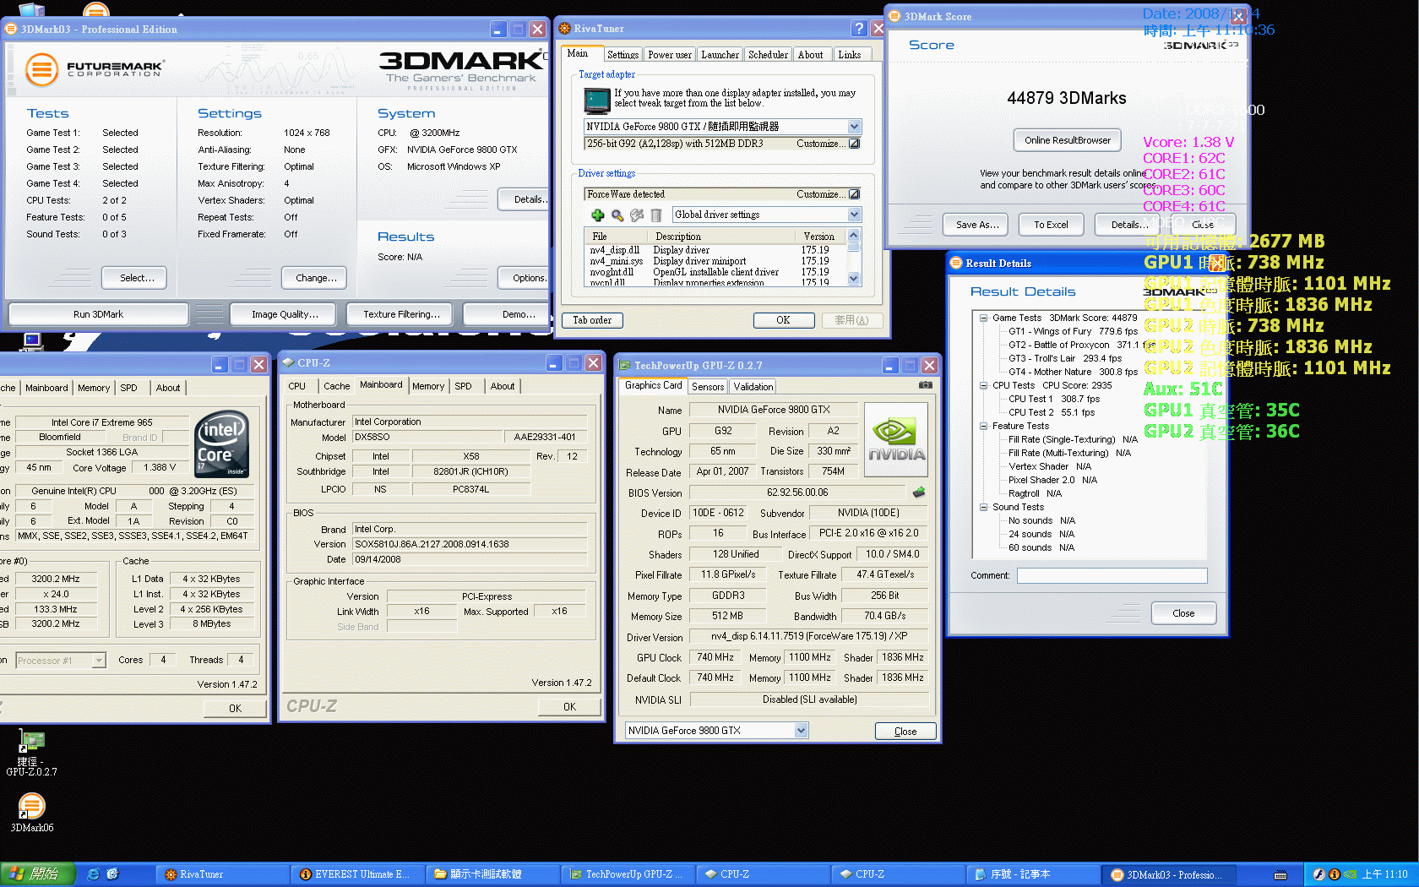Click the trash delete icon in RivaTuner

point(656,215)
